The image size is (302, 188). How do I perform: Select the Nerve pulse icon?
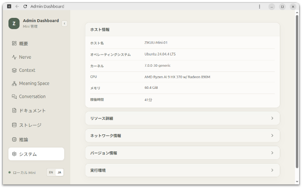pyautogui.click(x=14, y=57)
